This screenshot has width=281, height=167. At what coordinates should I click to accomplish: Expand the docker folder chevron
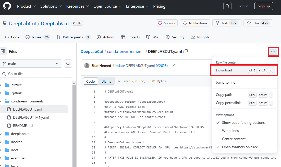pyautogui.click(x=1, y=142)
